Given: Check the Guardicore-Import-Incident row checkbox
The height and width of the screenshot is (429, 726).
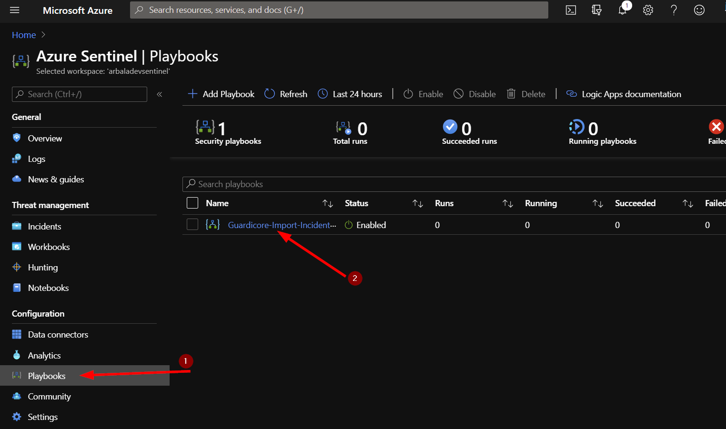Looking at the screenshot, I should 192,224.
